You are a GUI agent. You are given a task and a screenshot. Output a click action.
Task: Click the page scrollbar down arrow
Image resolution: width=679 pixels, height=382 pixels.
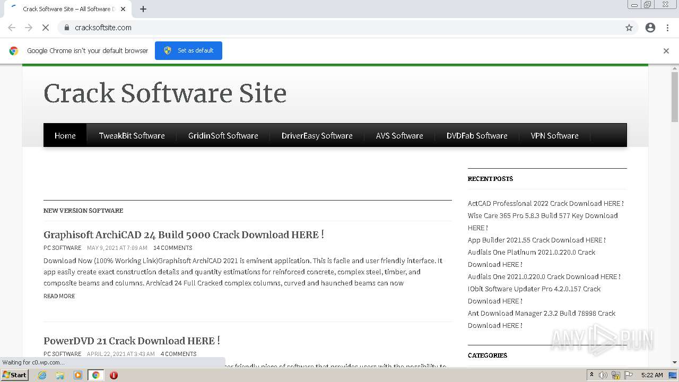coord(675,362)
